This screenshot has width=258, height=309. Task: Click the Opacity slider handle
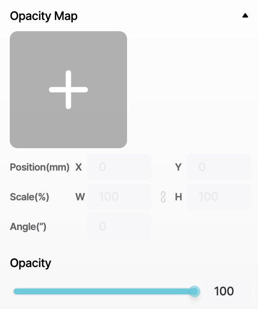[194, 291]
